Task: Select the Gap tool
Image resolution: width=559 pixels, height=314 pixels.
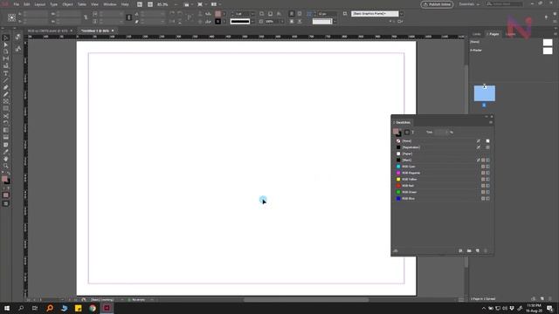Action: pos(6,58)
